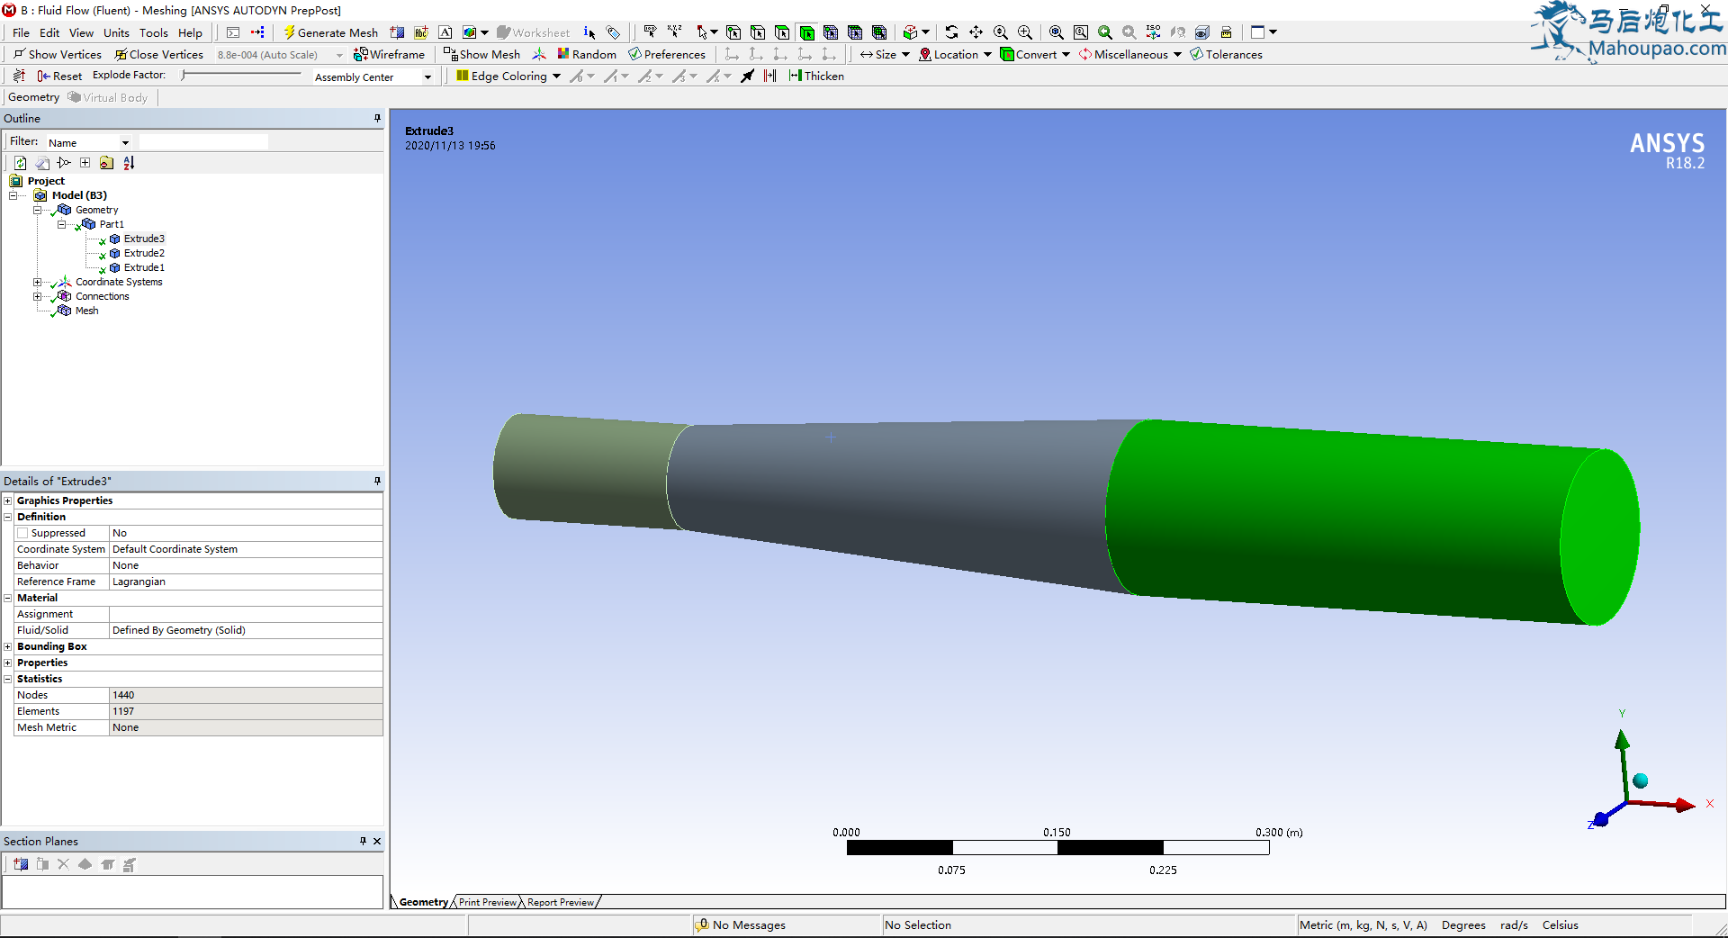Viewport: 1728px width, 938px height.
Task: Click the Rotate view tool icon
Action: point(951,32)
